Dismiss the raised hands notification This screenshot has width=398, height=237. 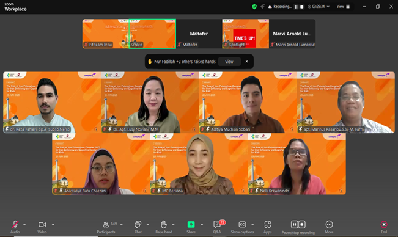247,62
